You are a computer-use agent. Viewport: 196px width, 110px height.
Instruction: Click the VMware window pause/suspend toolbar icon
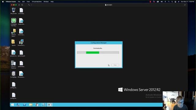click(x=19, y=5)
